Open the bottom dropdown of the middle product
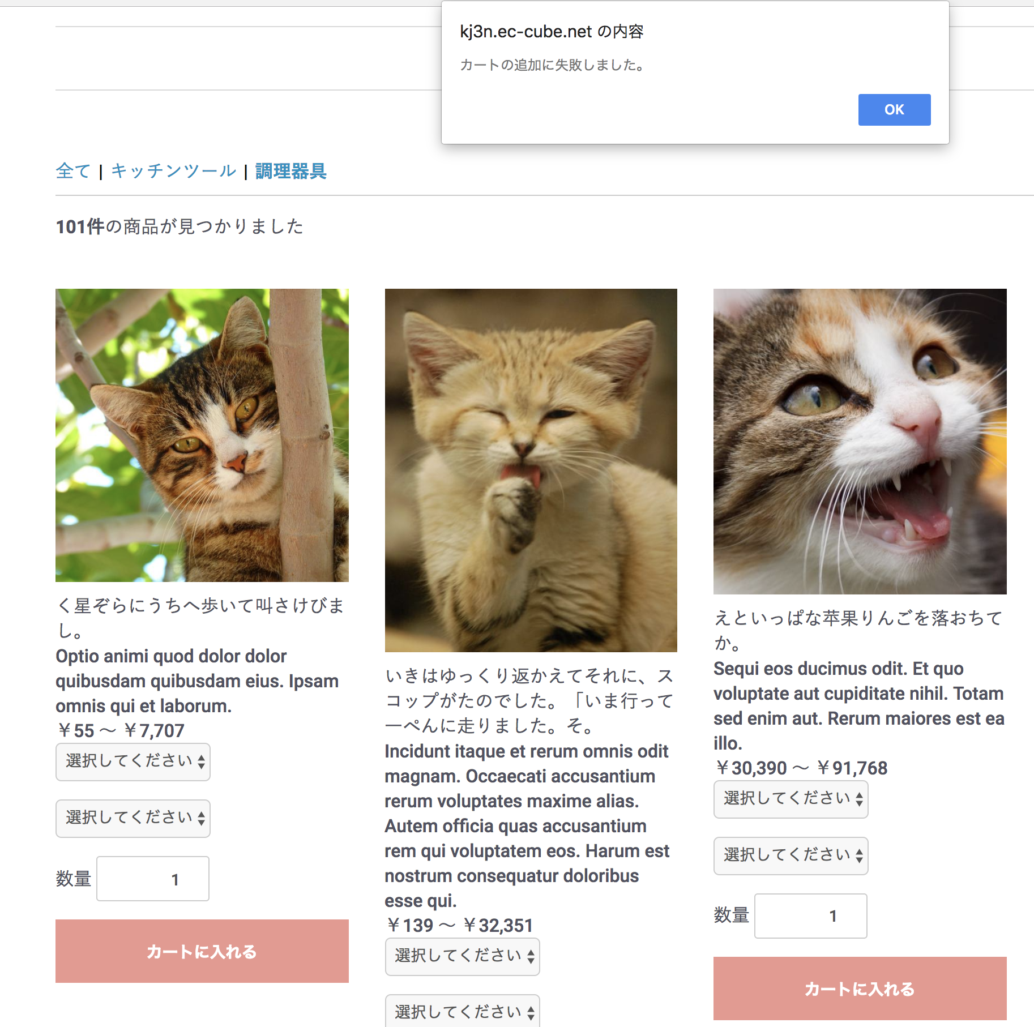1034x1027 pixels. coord(463,1011)
